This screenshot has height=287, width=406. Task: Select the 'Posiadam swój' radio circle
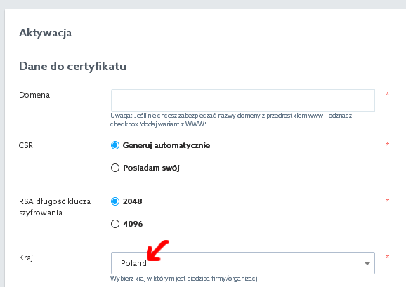[115, 168]
